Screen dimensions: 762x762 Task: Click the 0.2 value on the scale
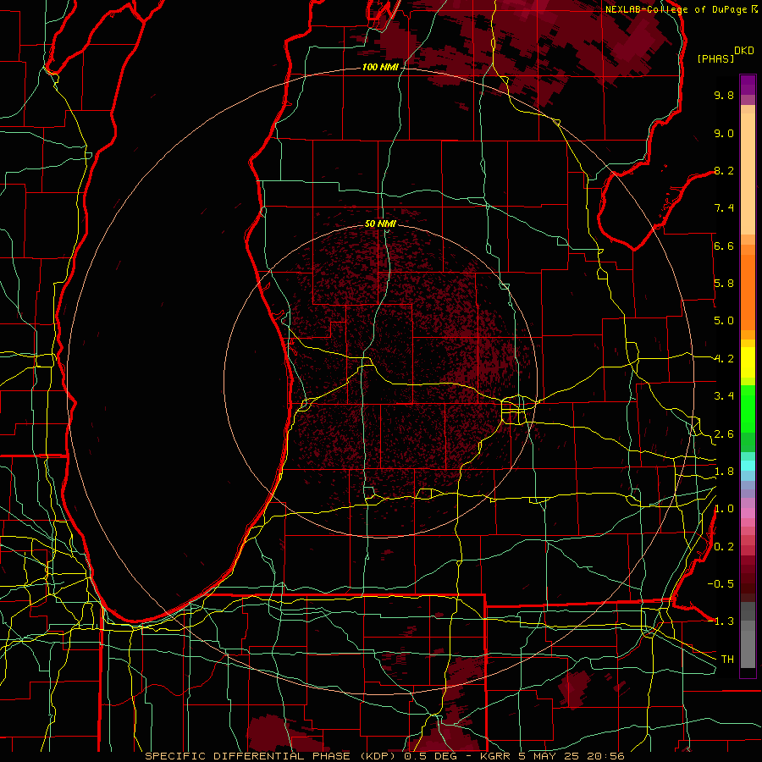(724, 547)
